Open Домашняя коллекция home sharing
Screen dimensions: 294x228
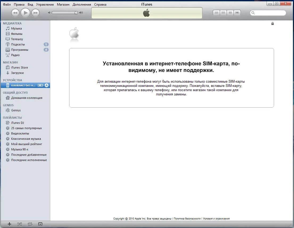click(x=25, y=98)
